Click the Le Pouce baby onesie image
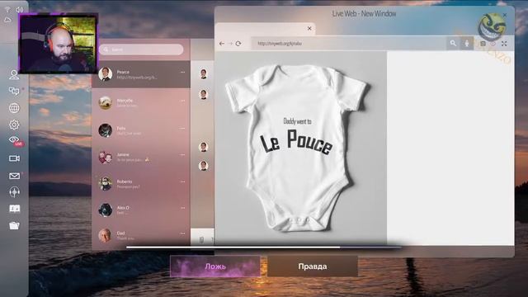Screen dimensions: 528x297 [x=300, y=148]
